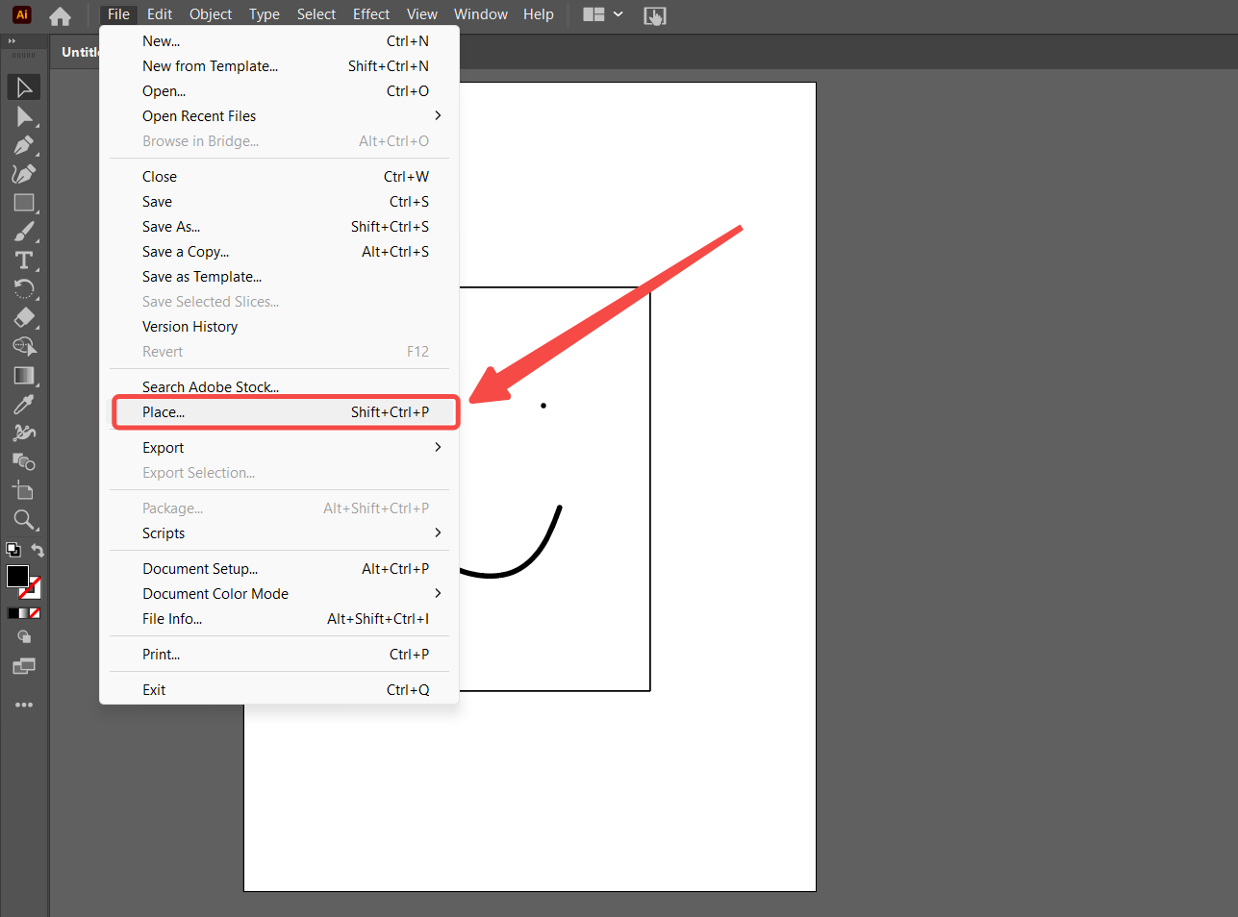This screenshot has height=917, width=1238.
Task: Open Edit Toolbar three-dots button
Action: click(x=24, y=705)
